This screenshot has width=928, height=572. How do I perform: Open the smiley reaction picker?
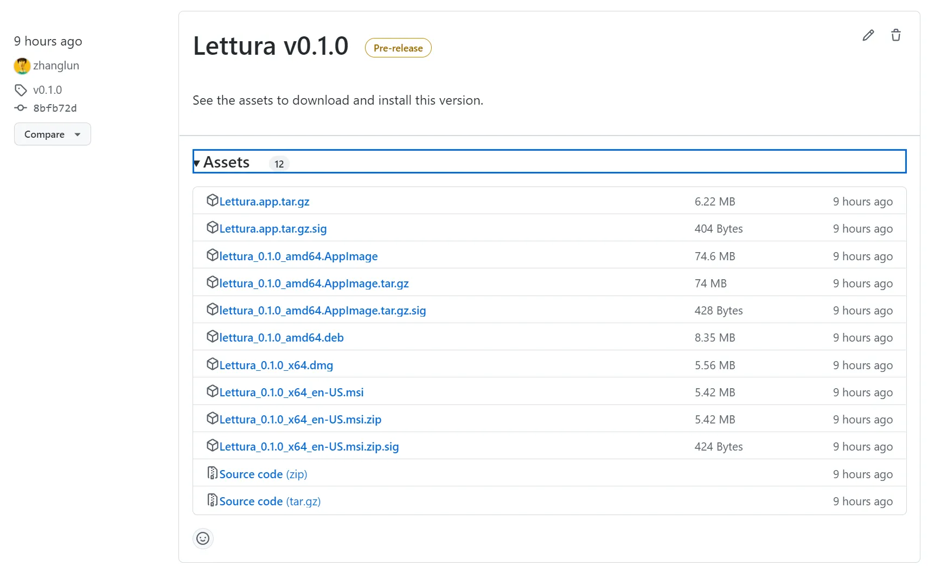coord(203,538)
